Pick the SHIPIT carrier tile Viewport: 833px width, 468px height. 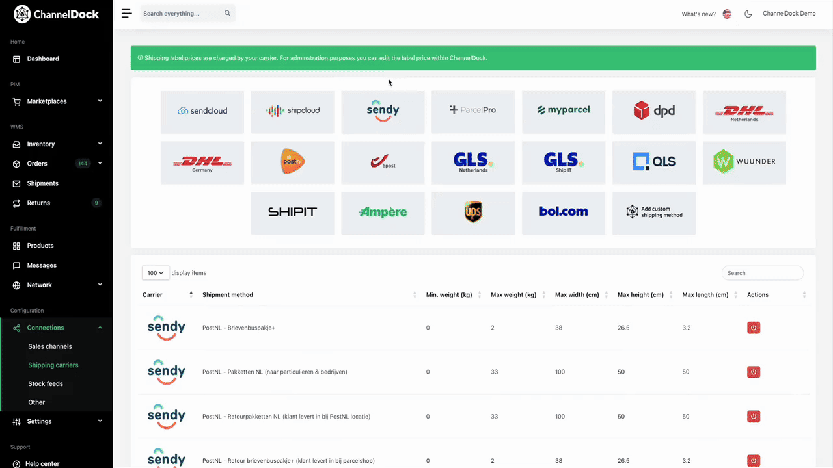293,213
